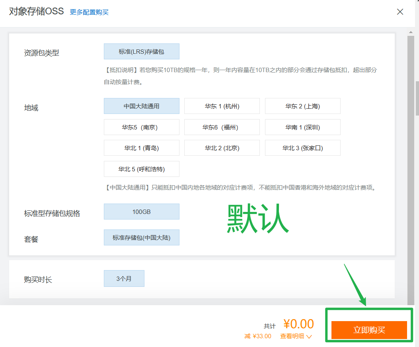The image size is (419, 347).
Task: Click the scrollbar up arrow
Action: (x=411, y=32)
